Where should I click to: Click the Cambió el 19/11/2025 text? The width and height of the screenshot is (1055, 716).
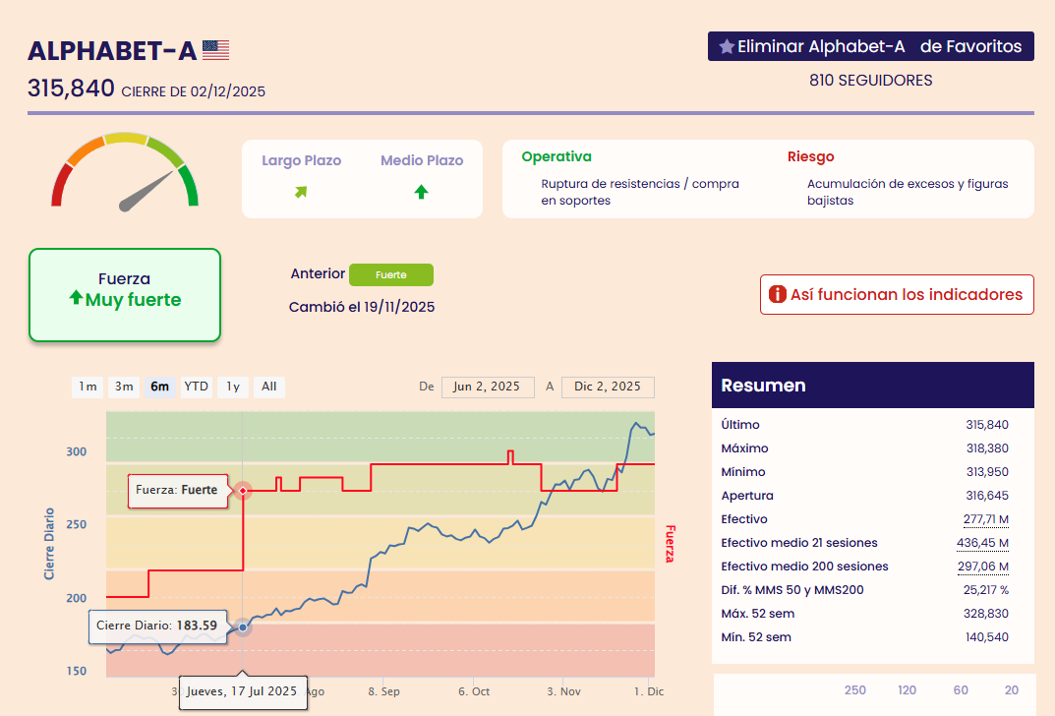[x=362, y=307]
